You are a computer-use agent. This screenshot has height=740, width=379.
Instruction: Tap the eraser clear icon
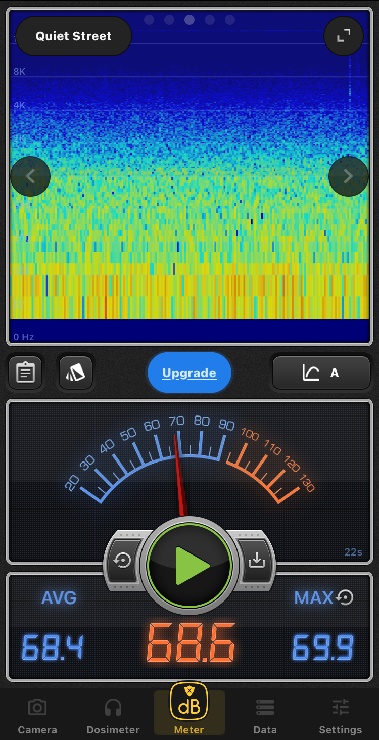point(76,373)
